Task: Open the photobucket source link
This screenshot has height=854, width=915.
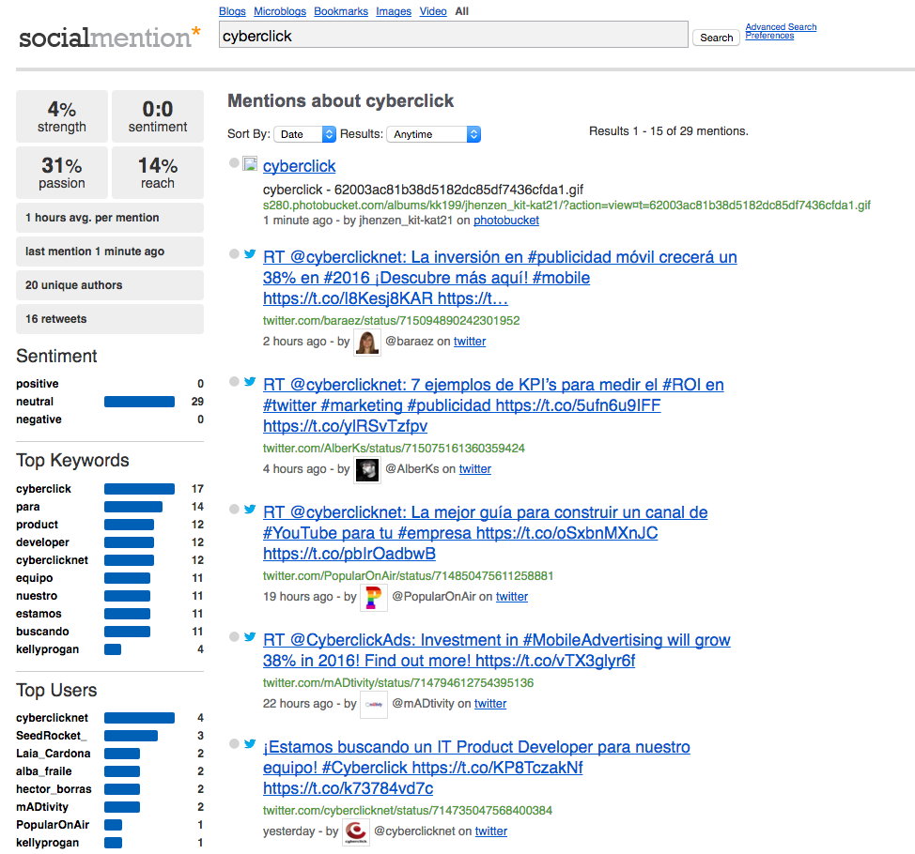Action: 506,221
